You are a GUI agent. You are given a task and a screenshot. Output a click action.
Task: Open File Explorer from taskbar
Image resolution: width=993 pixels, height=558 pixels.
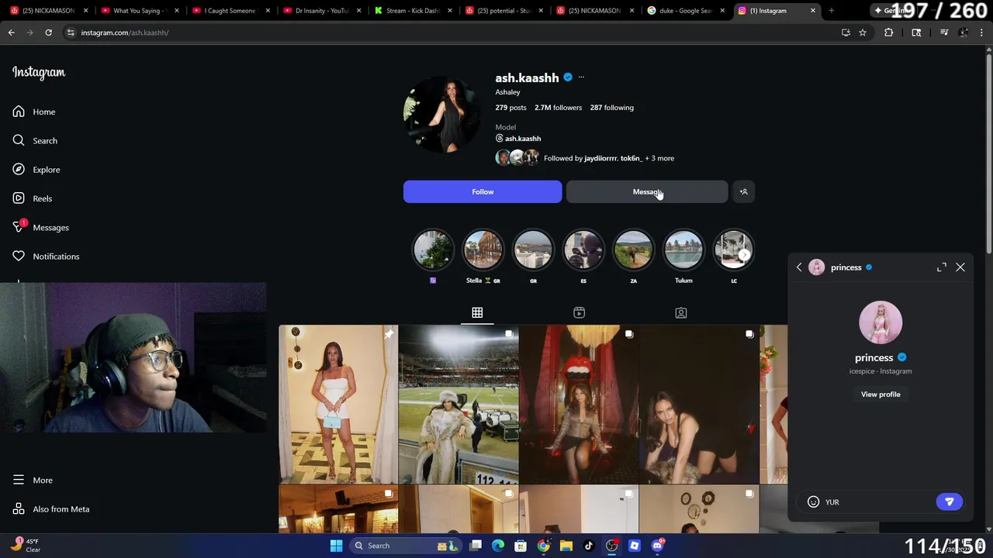click(566, 546)
